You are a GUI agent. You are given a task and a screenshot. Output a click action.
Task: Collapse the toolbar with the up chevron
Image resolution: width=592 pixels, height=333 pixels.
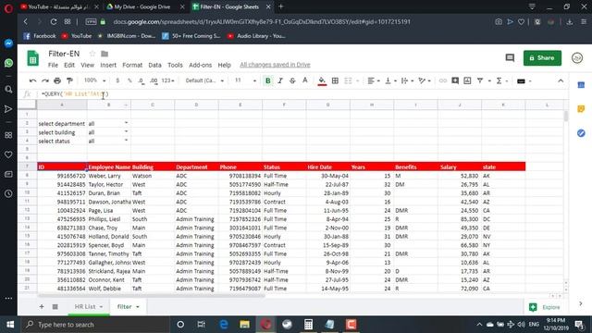click(x=561, y=80)
